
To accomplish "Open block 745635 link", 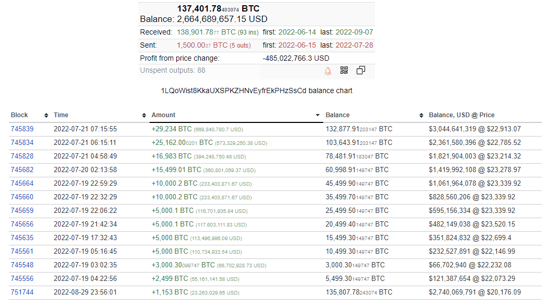I will pos(22,238).
